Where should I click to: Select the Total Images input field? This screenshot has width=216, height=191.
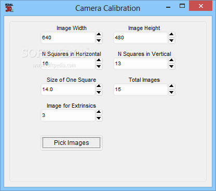(141, 90)
